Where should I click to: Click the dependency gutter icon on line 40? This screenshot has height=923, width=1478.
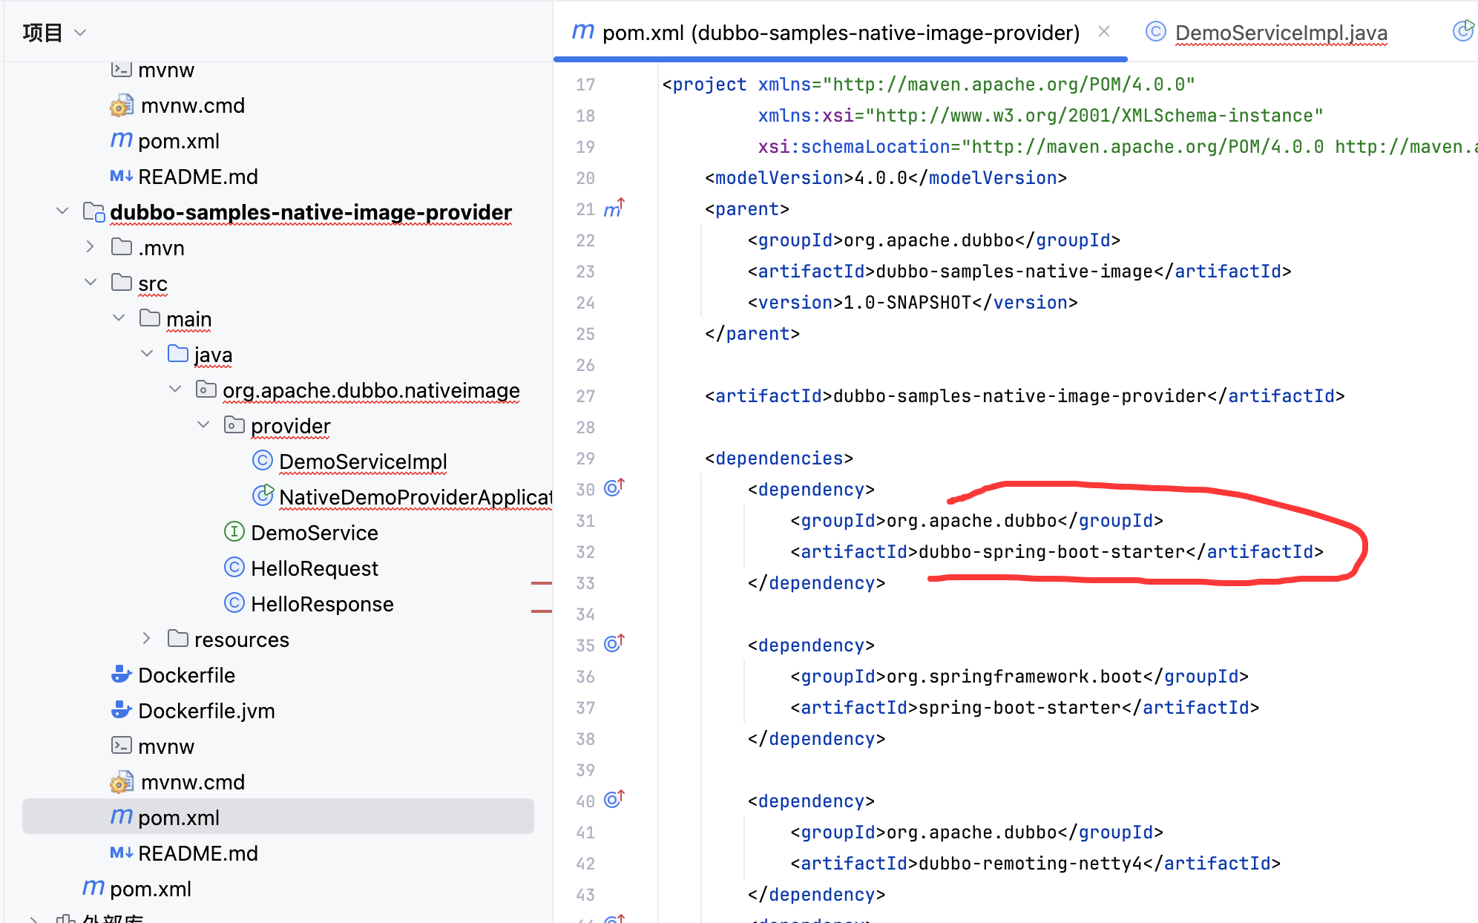click(614, 799)
